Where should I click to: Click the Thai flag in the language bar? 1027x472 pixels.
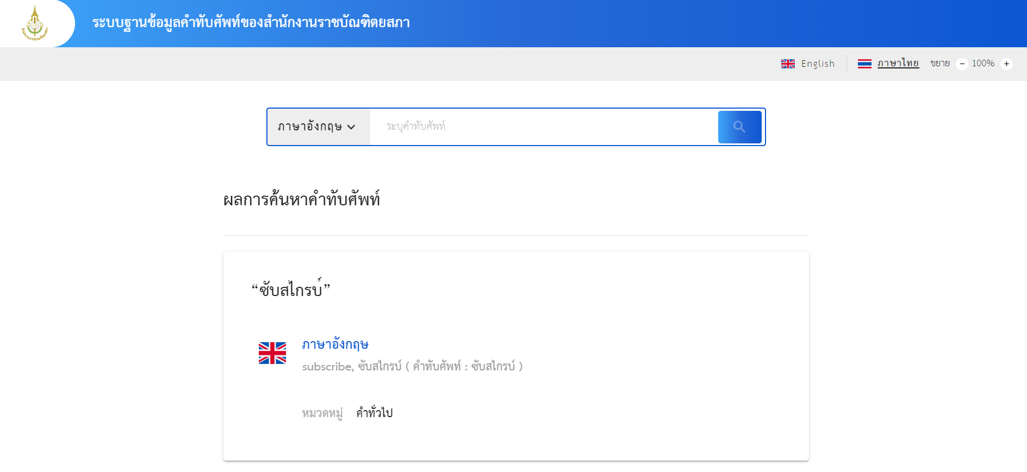point(864,64)
